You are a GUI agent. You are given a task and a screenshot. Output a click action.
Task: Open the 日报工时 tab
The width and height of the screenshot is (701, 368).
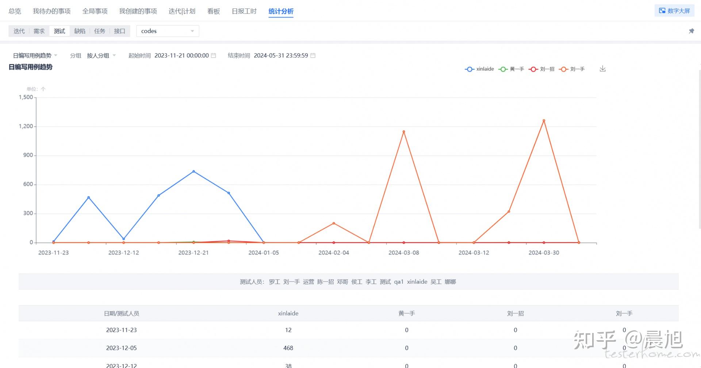click(244, 11)
